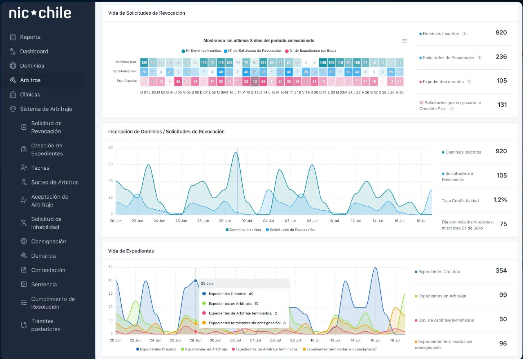Click tooltip row Expedientes Creados: 40
This screenshot has width=523, height=359.
pos(228,294)
